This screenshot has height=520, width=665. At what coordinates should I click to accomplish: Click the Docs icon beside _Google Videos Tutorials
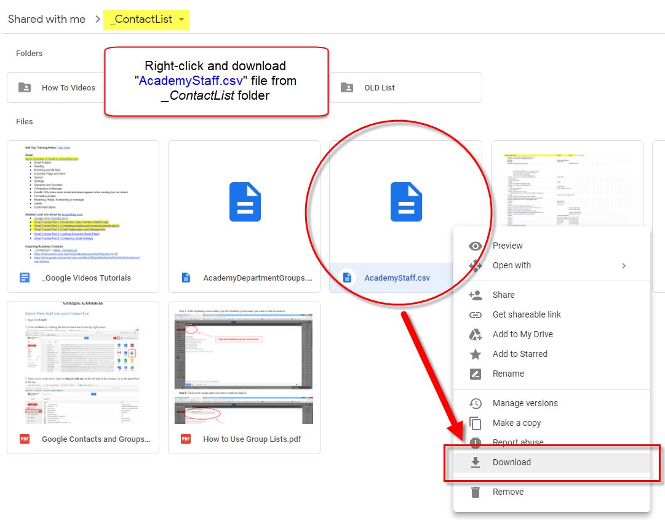(25, 278)
